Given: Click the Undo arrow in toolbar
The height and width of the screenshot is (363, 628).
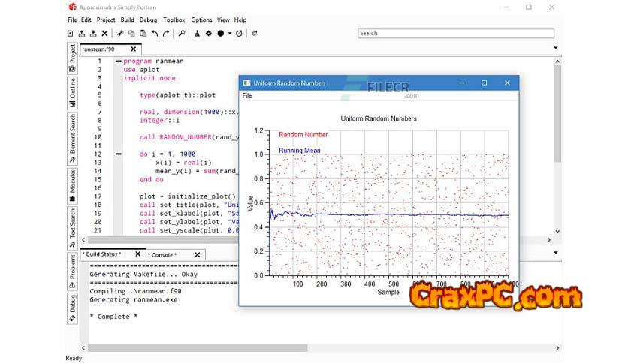Looking at the screenshot, I should [x=155, y=34].
